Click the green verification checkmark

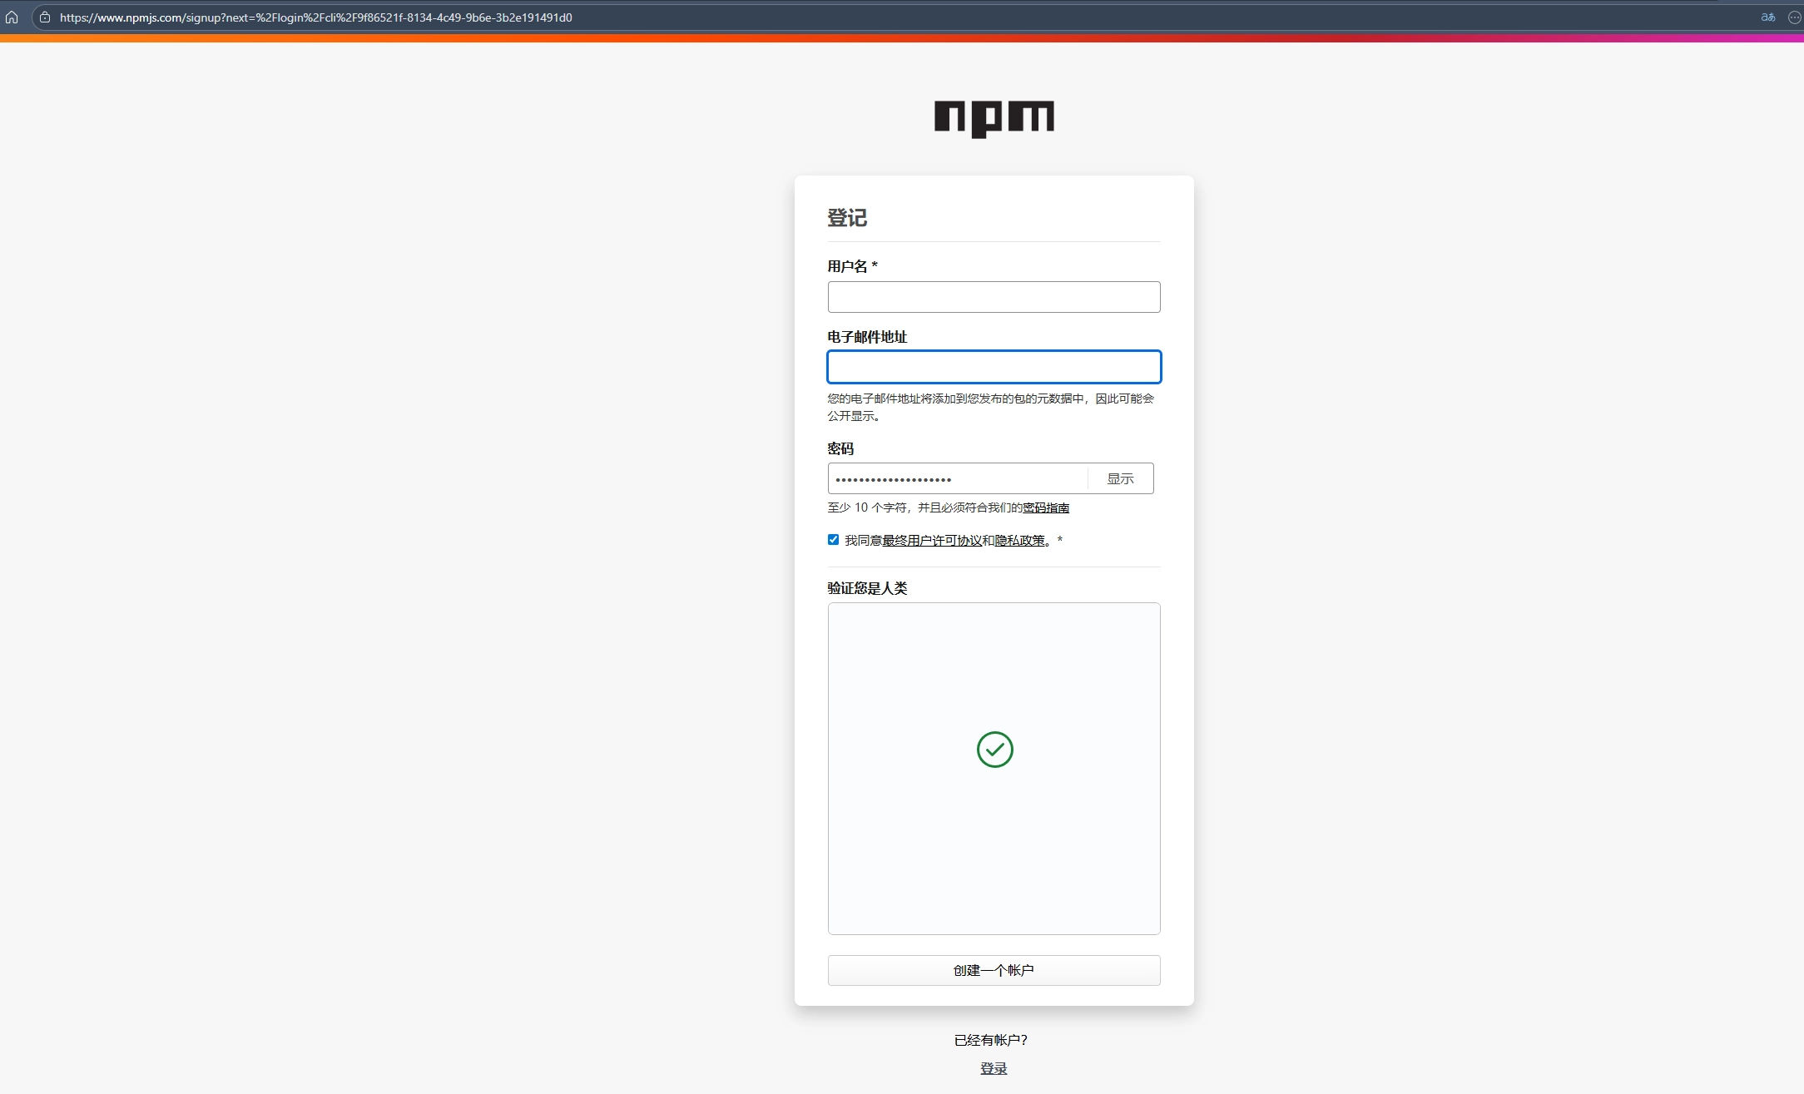point(994,750)
